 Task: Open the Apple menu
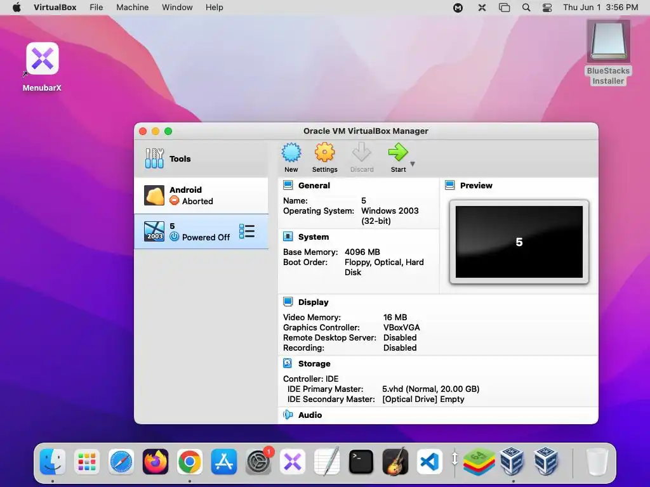click(17, 8)
